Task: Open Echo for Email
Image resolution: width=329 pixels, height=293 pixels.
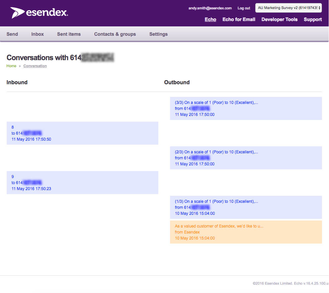Action: [238, 19]
